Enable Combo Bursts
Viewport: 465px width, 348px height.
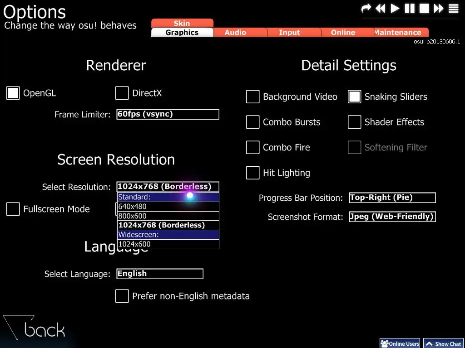(252, 122)
